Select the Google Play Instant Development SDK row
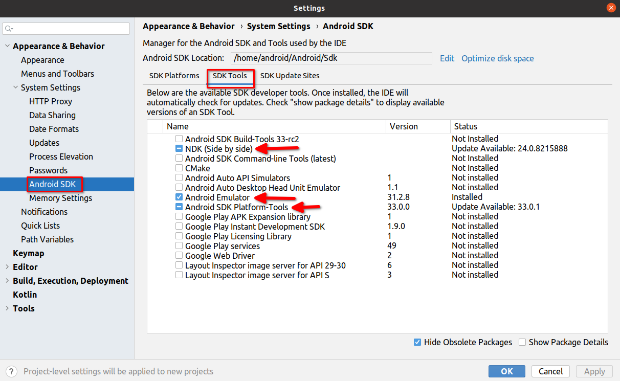 click(x=378, y=226)
